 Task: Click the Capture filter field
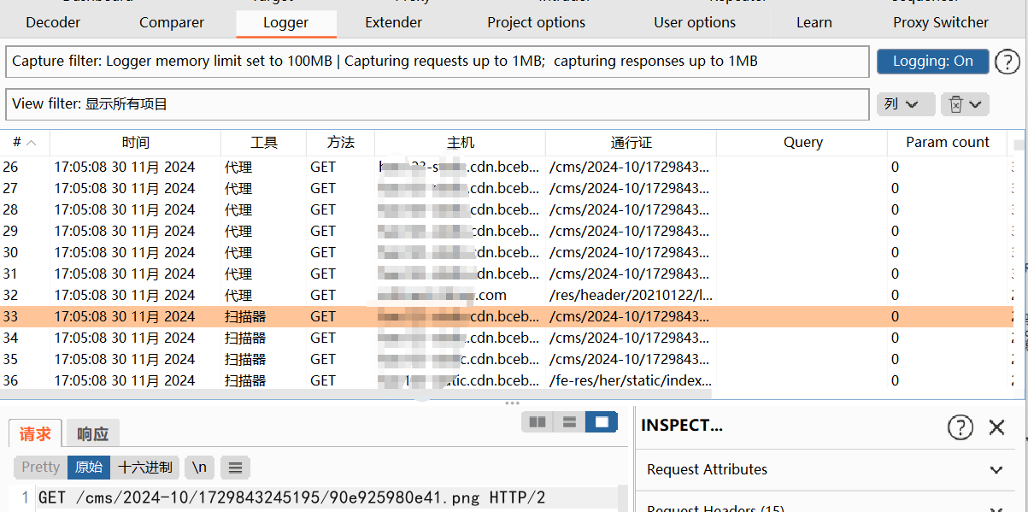[437, 62]
